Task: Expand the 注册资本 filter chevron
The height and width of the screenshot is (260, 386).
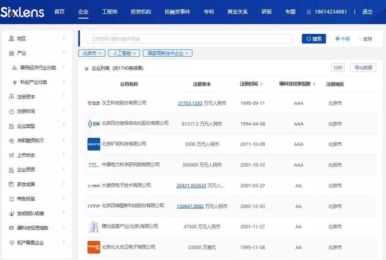Action: coord(64,96)
